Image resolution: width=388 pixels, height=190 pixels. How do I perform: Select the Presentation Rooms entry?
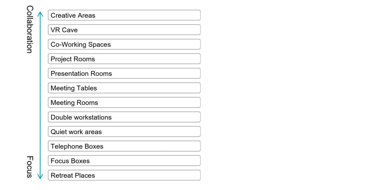tap(124, 73)
